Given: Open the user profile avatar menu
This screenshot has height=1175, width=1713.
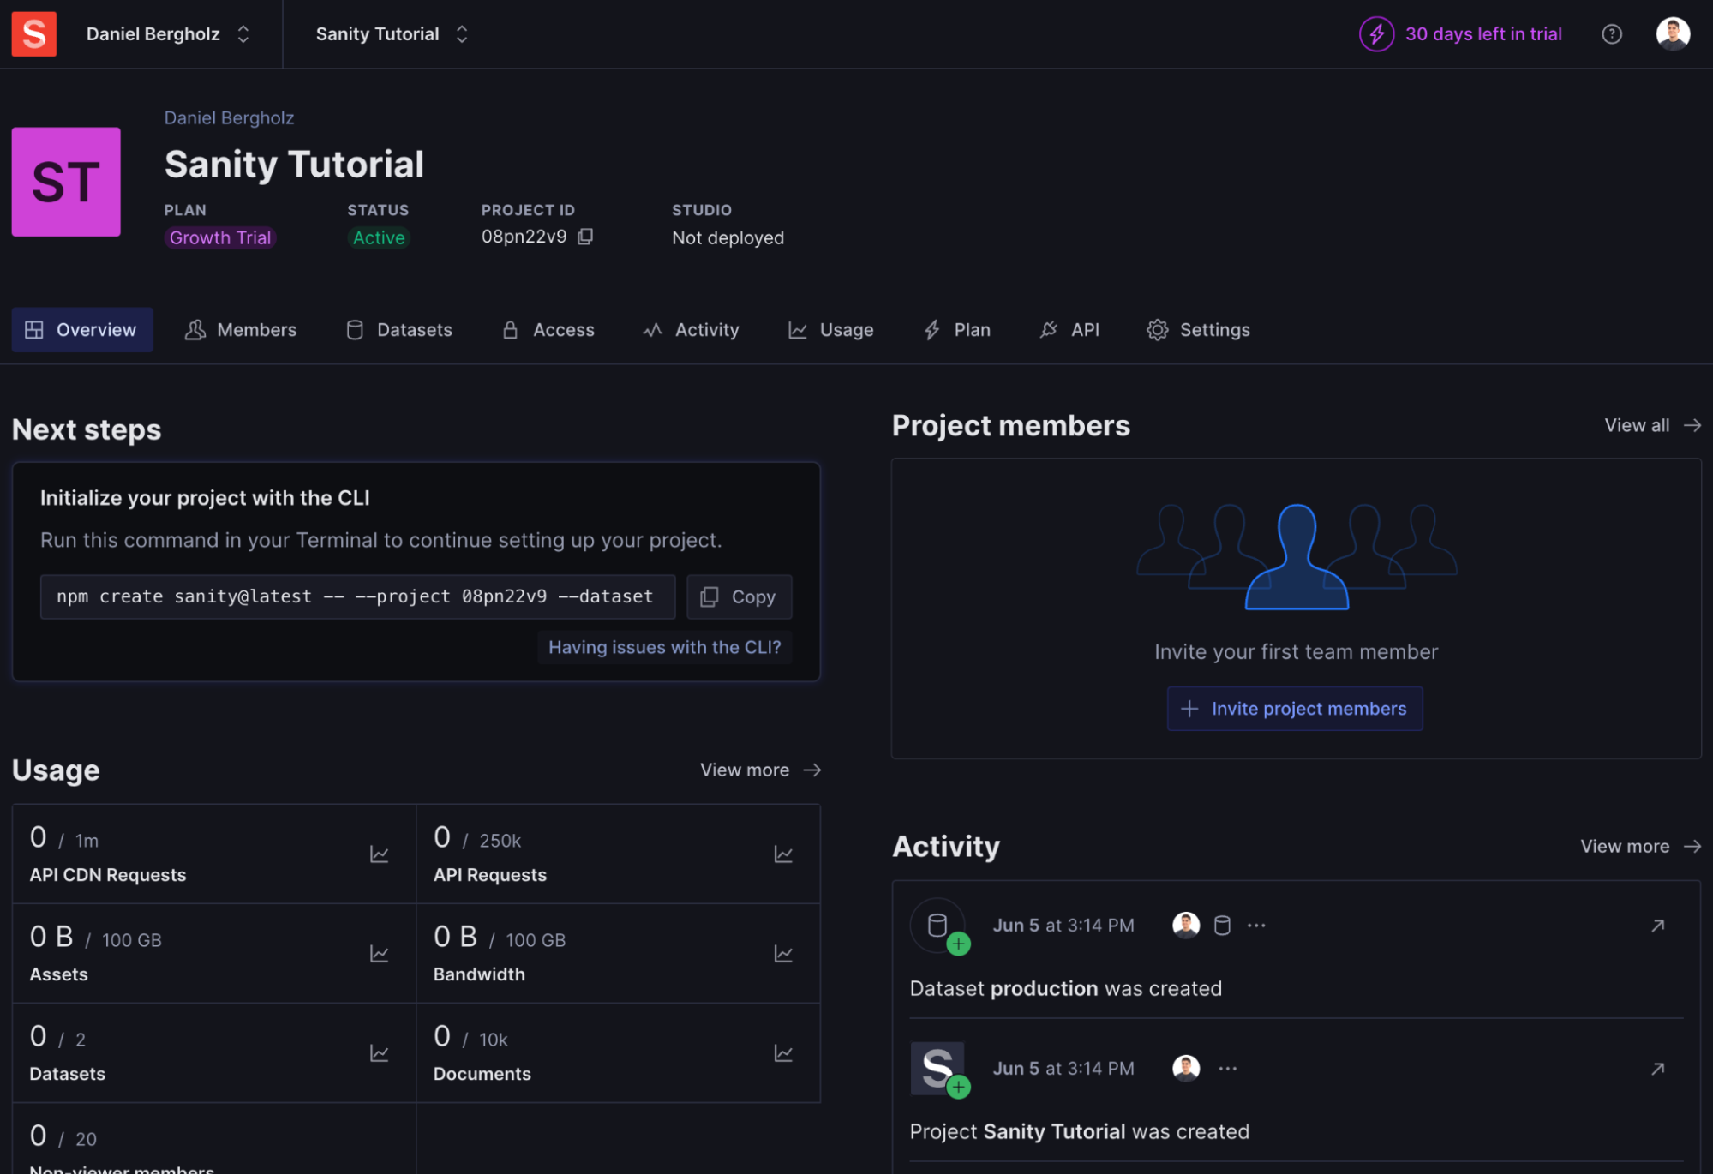Looking at the screenshot, I should (1672, 34).
